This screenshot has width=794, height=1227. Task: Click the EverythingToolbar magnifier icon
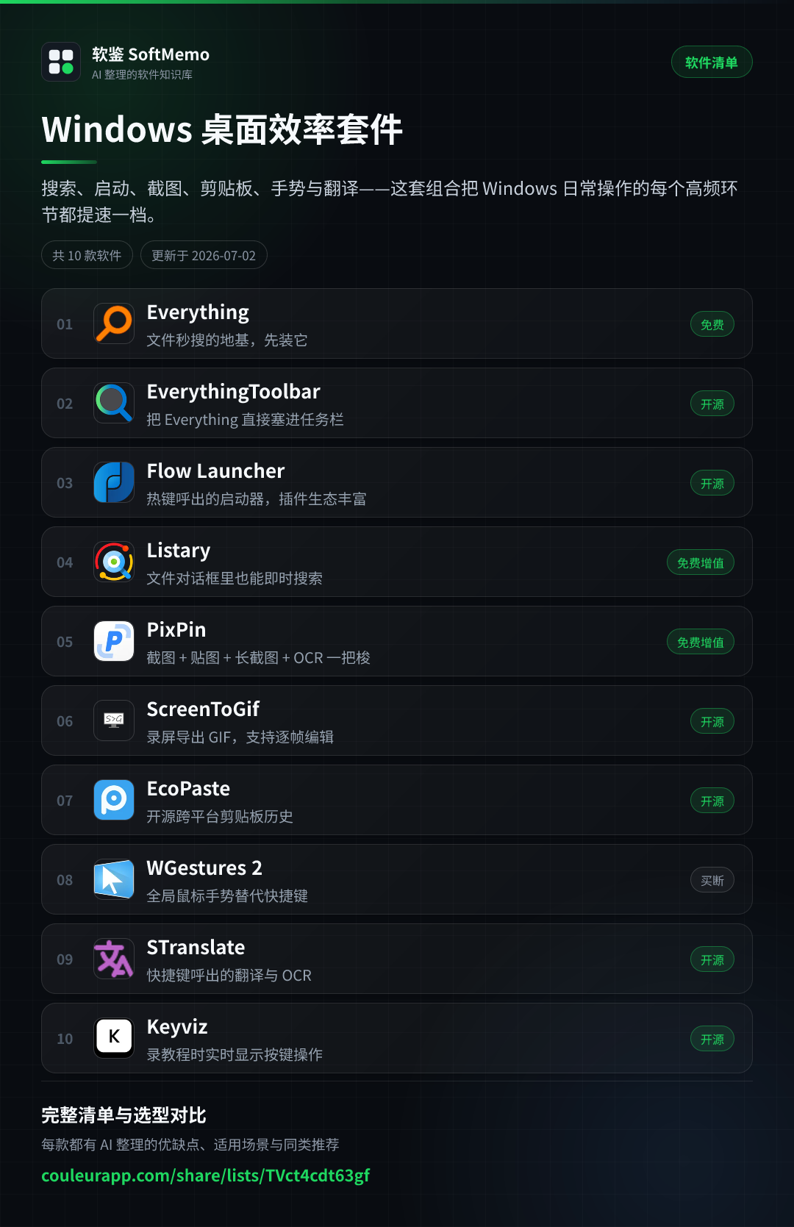click(114, 403)
